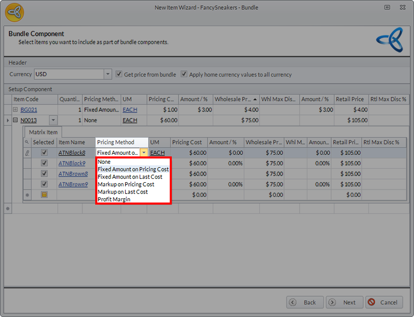
Task: Open the Currency USD dropdown
Action: [108, 74]
